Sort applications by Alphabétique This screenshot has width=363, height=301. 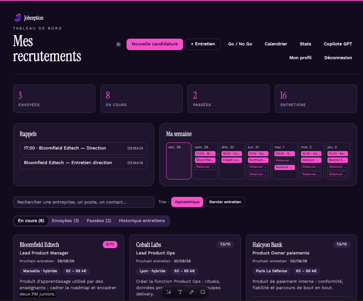tap(187, 202)
